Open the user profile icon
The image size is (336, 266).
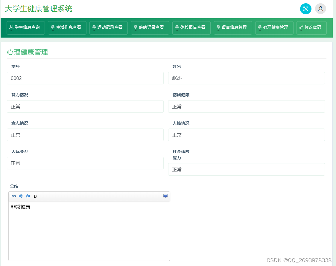click(x=320, y=9)
